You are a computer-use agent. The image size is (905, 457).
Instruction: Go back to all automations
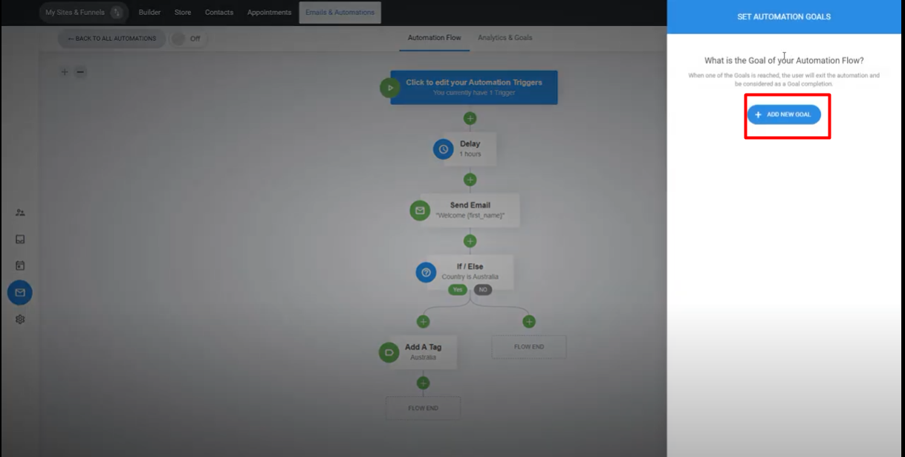[x=111, y=39]
